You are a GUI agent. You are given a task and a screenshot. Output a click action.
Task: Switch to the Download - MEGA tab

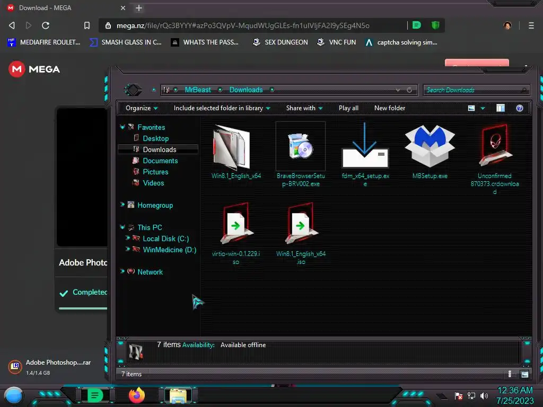click(x=66, y=8)
